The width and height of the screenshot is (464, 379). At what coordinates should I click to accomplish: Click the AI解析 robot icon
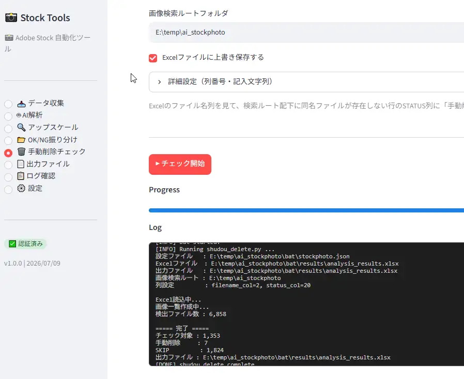tap(19, 115)
